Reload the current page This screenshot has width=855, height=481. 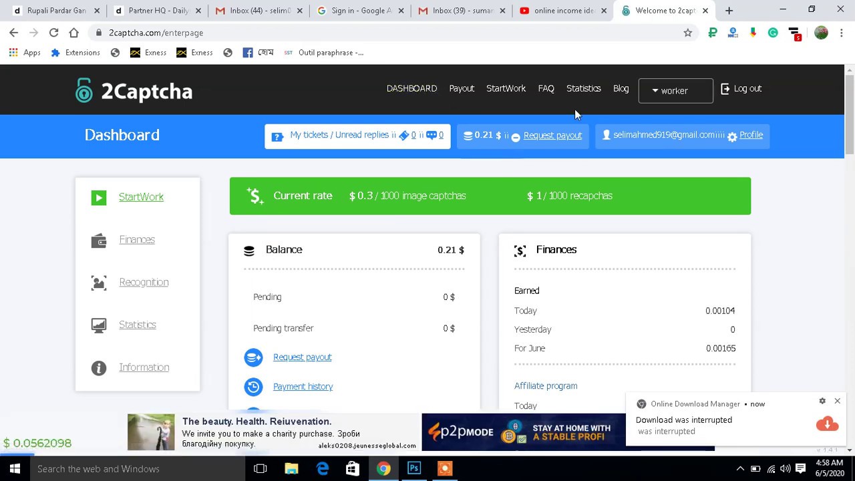(x=53, y=33)
